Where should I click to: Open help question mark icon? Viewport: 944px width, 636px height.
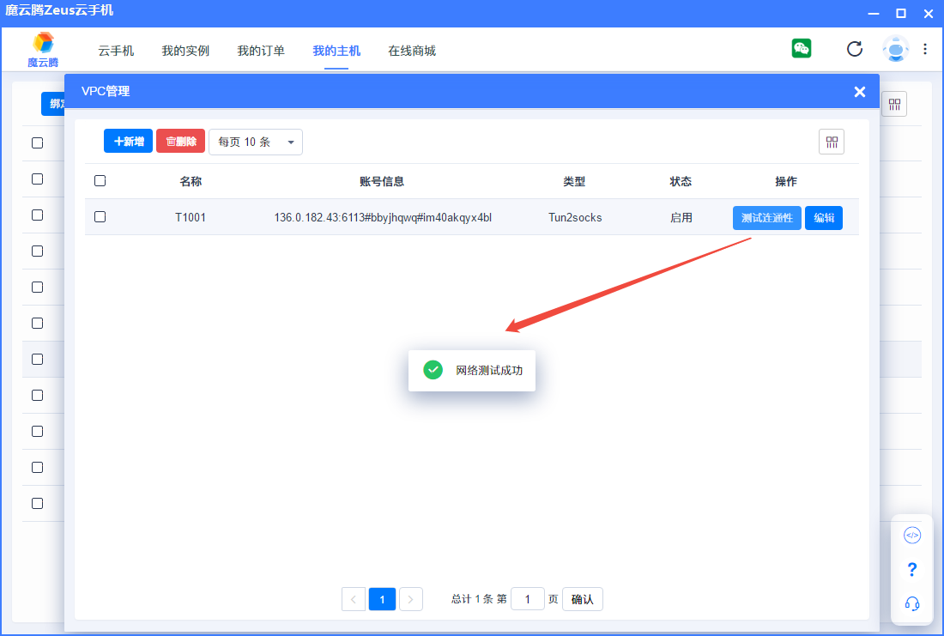pyautogui.click(x=912, y=570)
